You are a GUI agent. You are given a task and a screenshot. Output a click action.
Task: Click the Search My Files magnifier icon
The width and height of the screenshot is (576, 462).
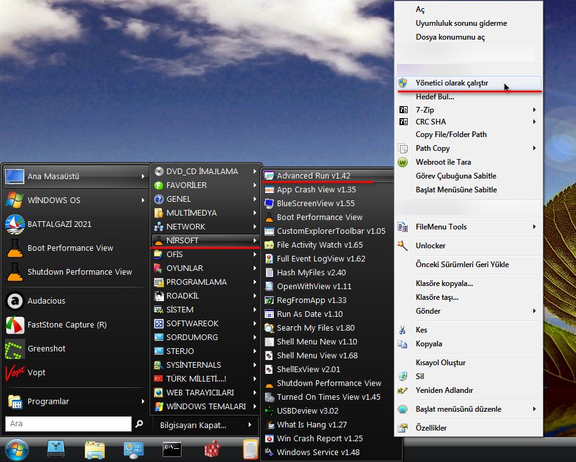click(x=269, y=328)
